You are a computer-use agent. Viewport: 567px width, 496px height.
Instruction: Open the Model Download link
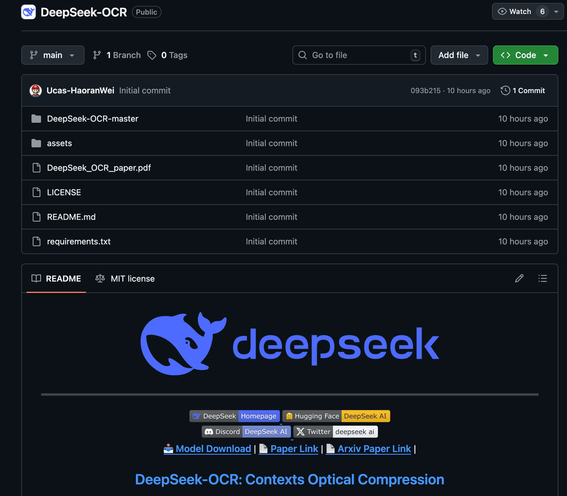click(x=212, y=449)
